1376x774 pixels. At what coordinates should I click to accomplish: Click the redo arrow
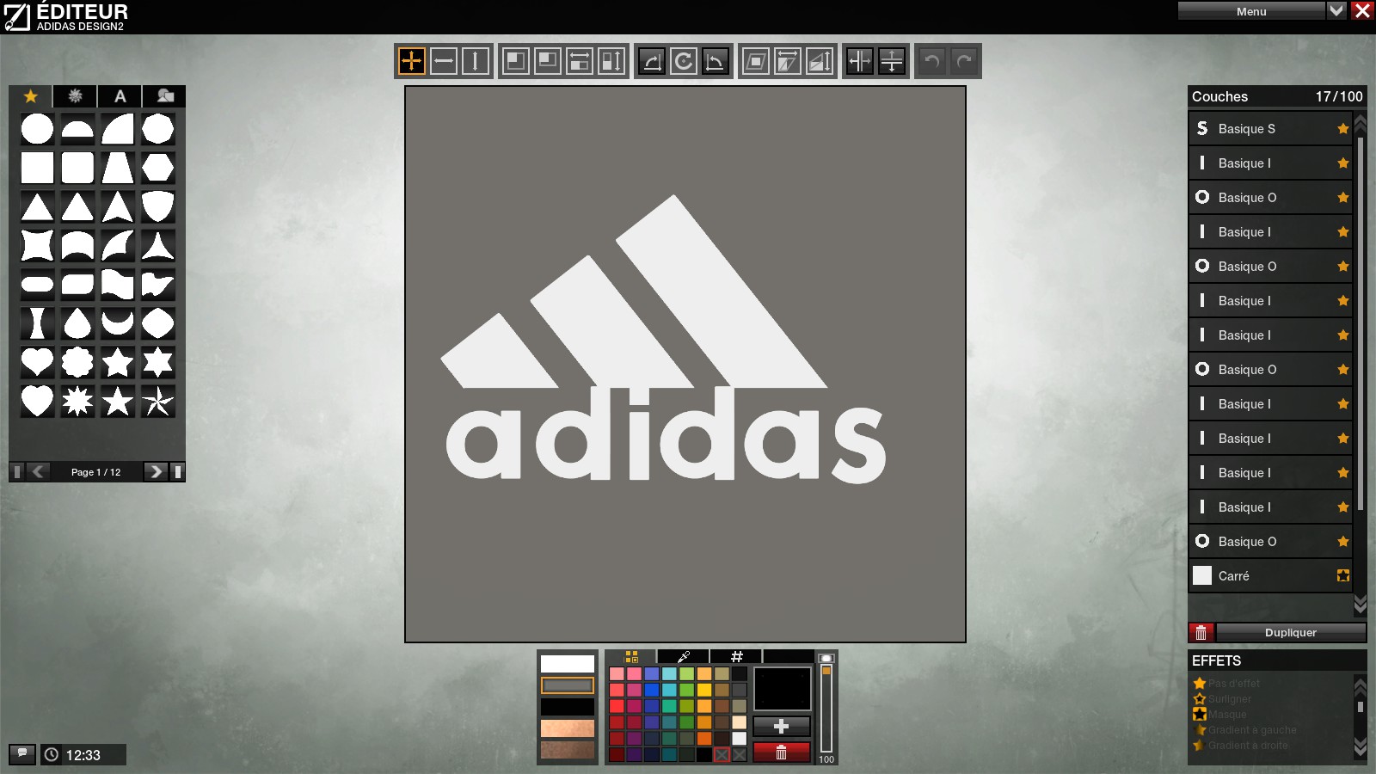pos(963,61)
